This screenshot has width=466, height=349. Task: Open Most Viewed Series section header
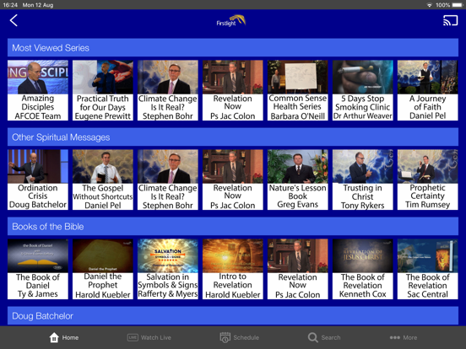click(x=233, y=47)
